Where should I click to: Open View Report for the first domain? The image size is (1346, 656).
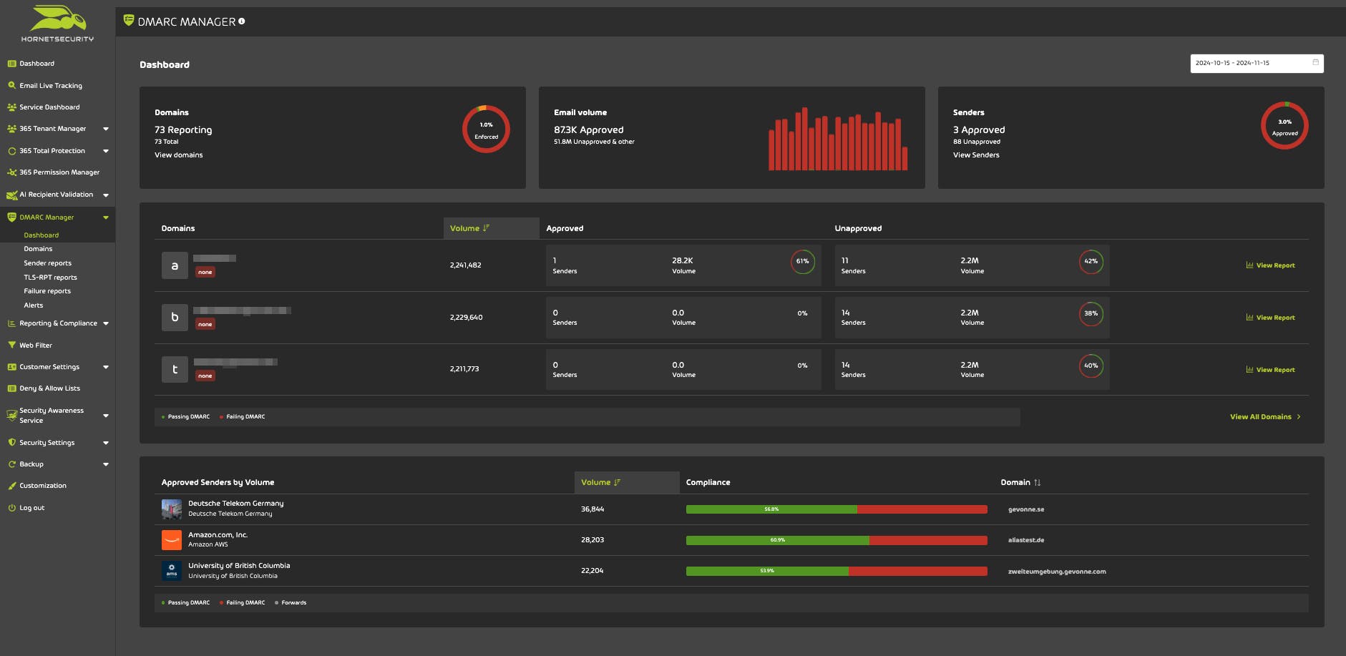tap(1270, 265)
